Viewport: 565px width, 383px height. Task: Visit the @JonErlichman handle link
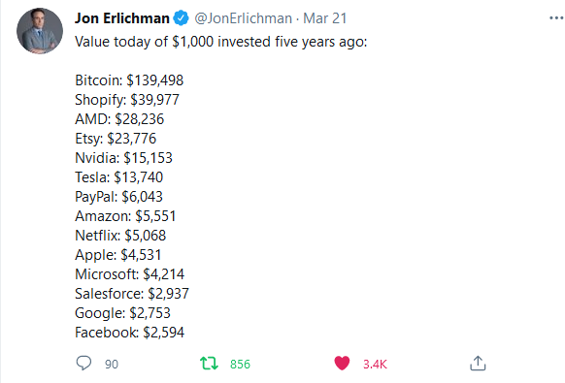coord(244,18)
